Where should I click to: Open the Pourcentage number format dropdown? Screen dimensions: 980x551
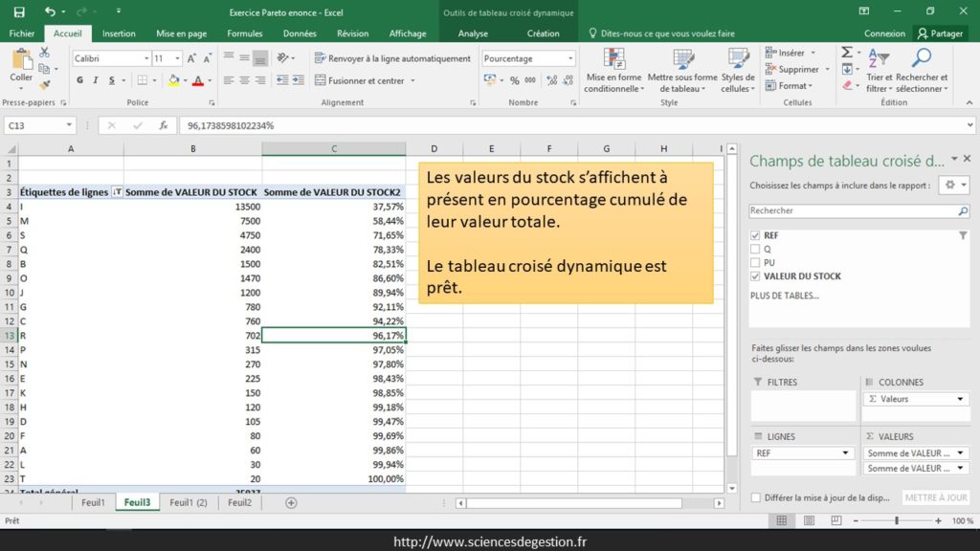(570, 58)
